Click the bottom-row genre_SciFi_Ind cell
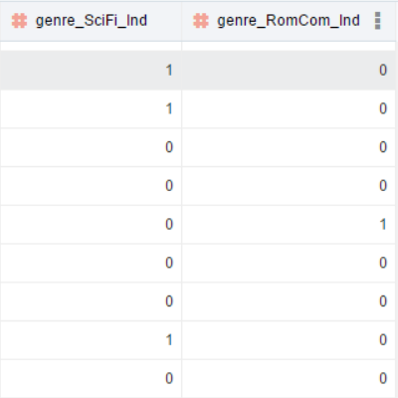 (x=91, y=378)
